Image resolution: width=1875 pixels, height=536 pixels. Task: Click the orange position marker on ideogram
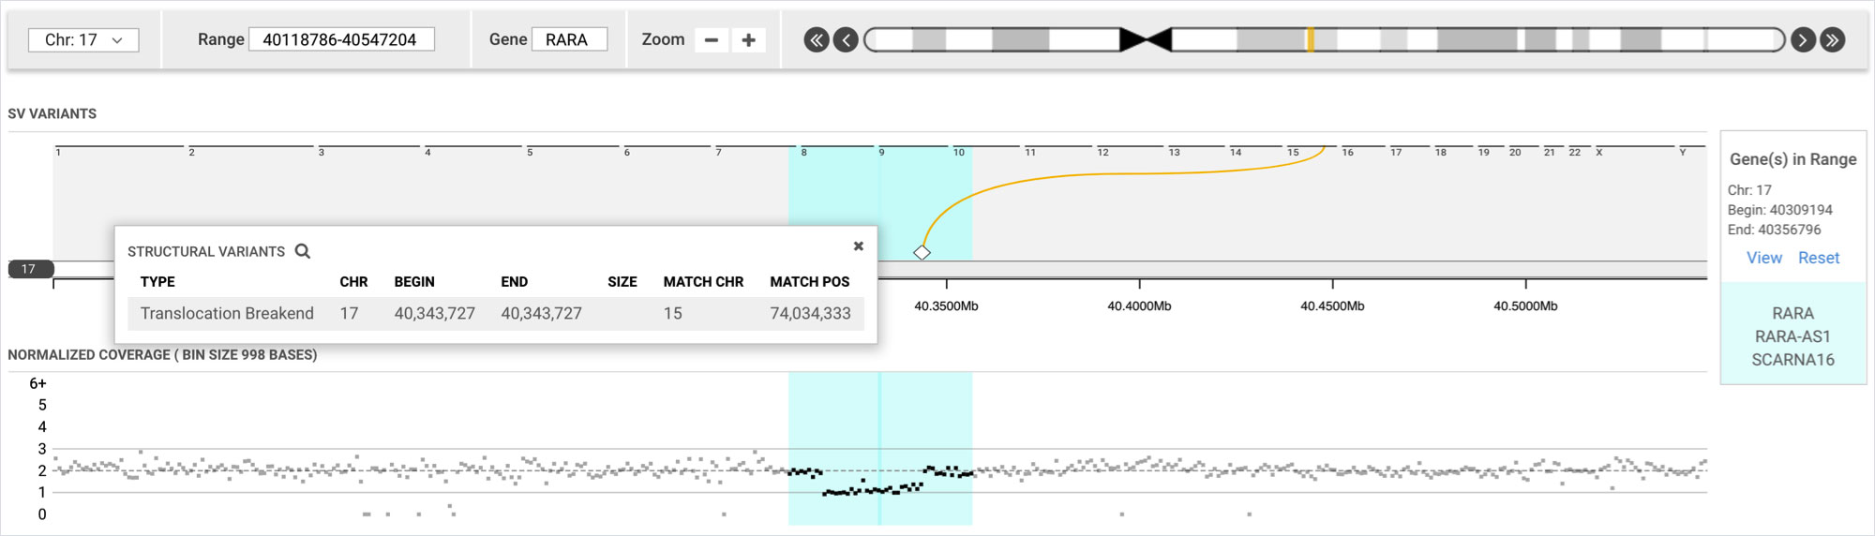[x=1310, y=40]
